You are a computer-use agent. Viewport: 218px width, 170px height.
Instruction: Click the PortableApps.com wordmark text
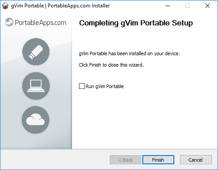pos(41,23)
